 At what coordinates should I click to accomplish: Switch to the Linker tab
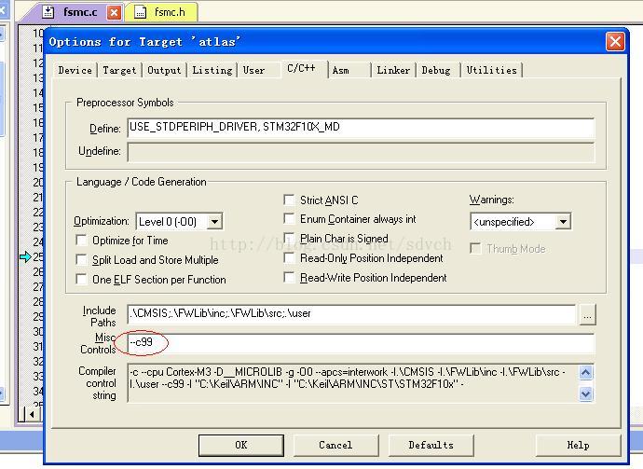click(x=393, y=70)
